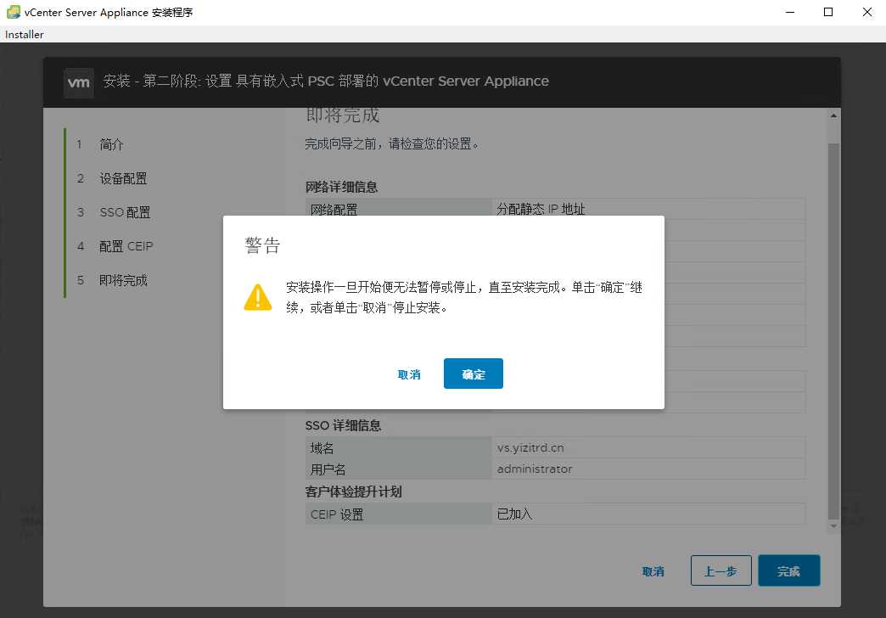Screen dimensions: 886x618
Task: Click the vm logo in the header banner
Action: 78,82
